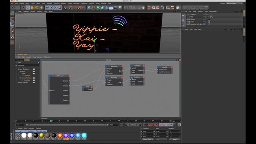Switch to X-Pool tab in XPresso Editor
The image size is (256, 144).
(27, 60)
